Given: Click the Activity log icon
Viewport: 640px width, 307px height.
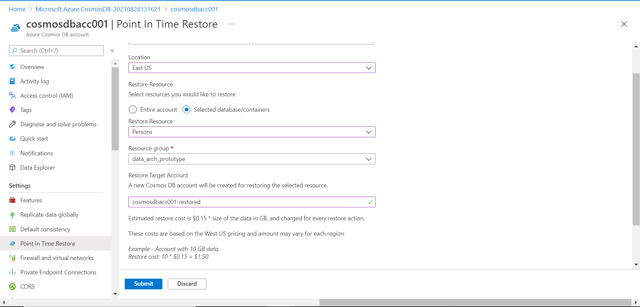Looking at the screenshot, I should coord(12,81).
